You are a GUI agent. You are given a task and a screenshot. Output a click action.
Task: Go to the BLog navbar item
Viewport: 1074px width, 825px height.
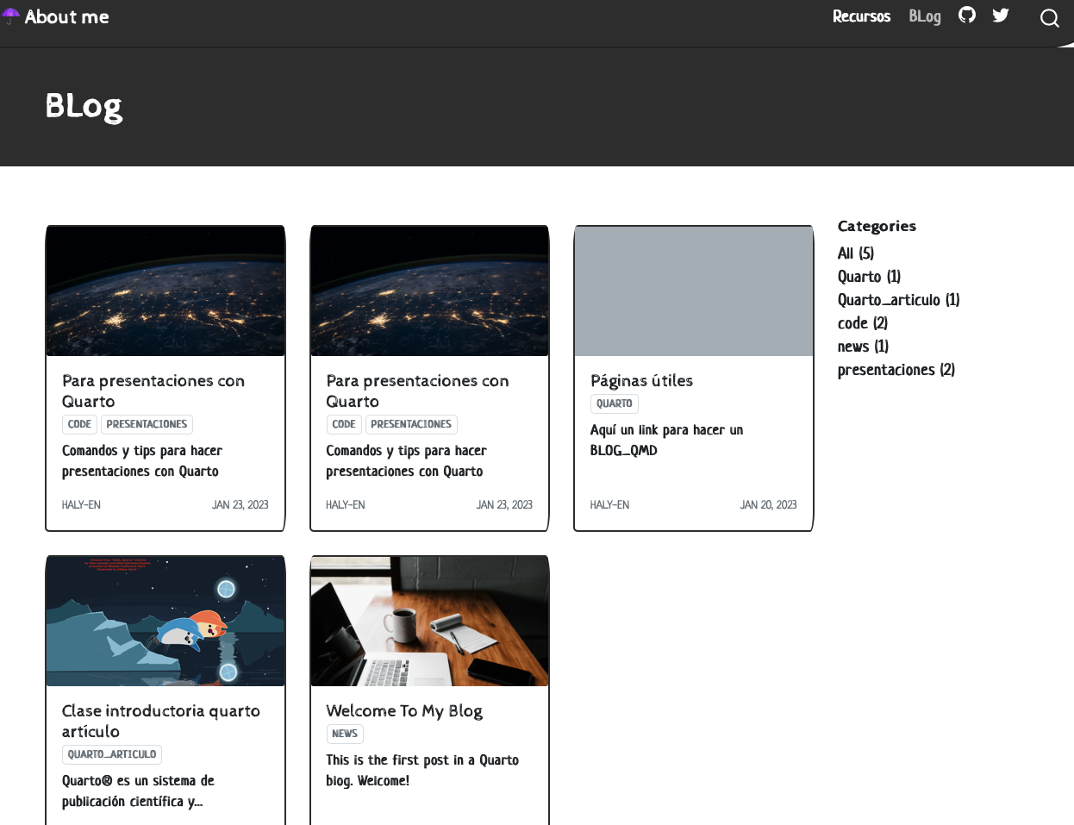(924, 16)
